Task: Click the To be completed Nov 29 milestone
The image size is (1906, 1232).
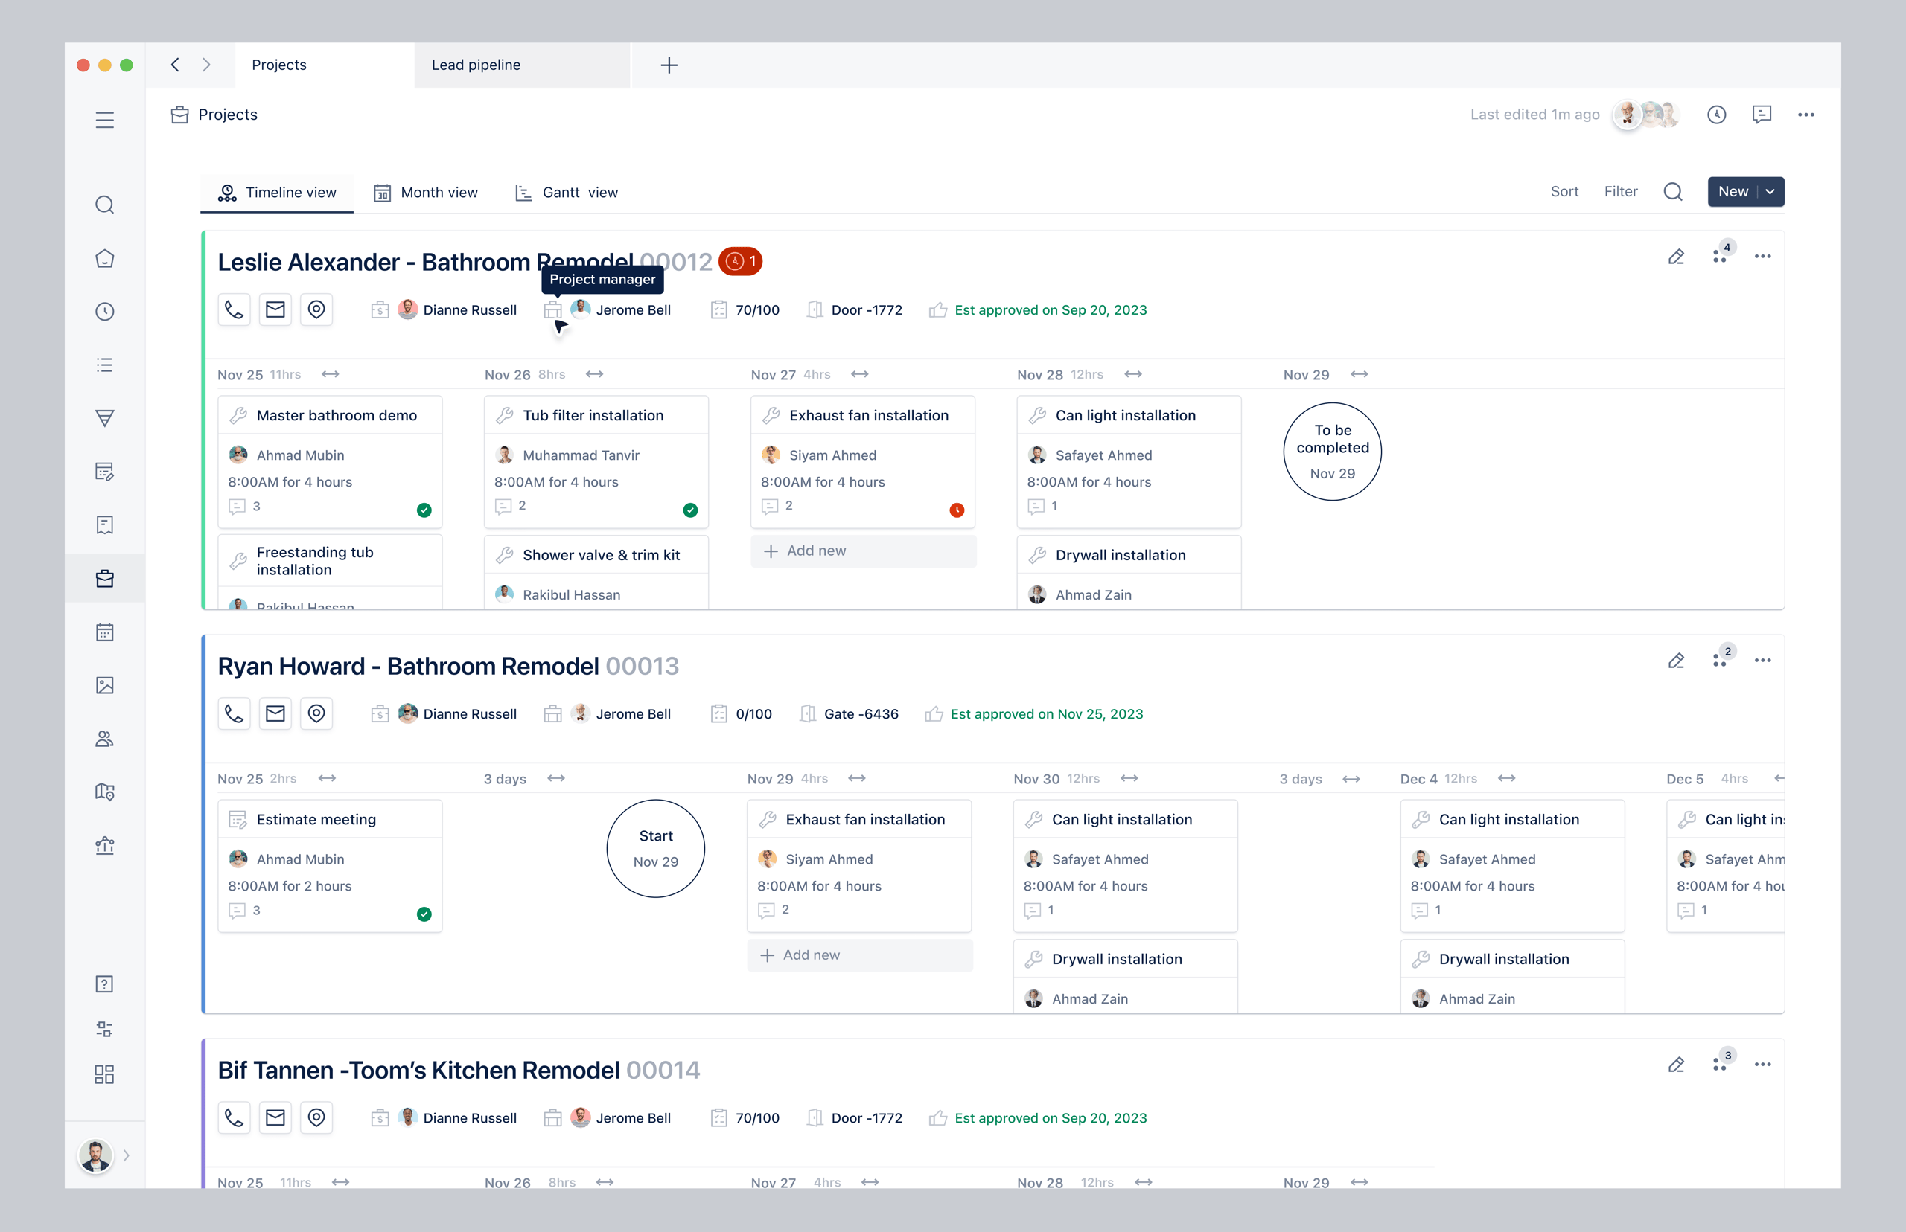Action: [1333, 451]
